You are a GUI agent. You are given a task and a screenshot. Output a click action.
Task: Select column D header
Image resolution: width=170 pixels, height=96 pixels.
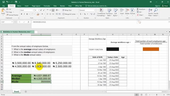pos(62,34)
